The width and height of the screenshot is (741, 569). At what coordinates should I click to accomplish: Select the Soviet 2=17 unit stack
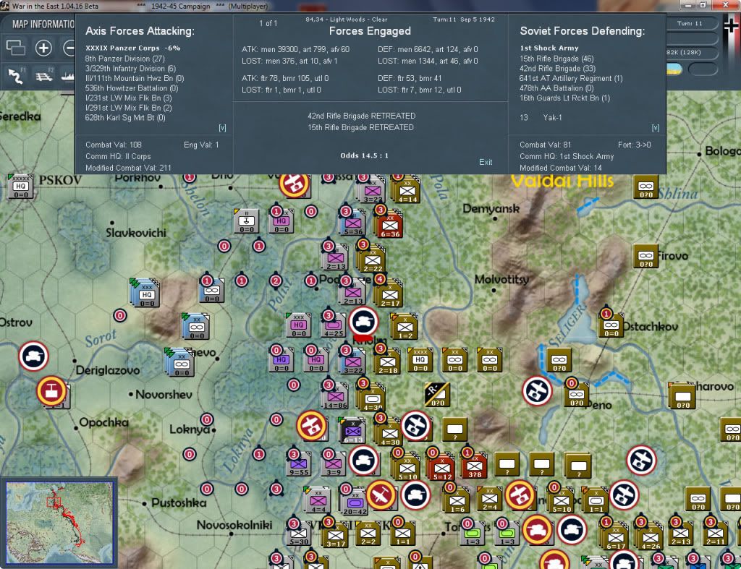390,295
